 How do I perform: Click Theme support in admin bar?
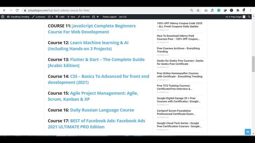coord(110,17)
